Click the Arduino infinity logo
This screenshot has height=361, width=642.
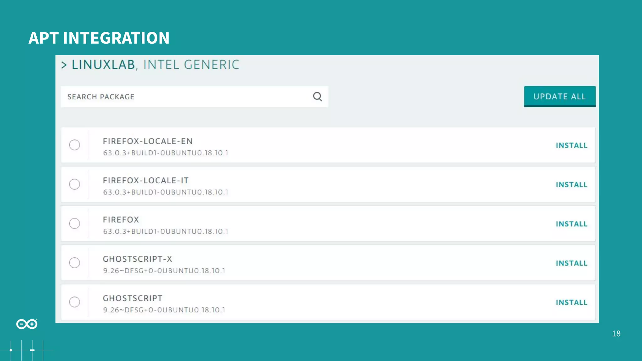pyautogui.click(x=27, y=324)
